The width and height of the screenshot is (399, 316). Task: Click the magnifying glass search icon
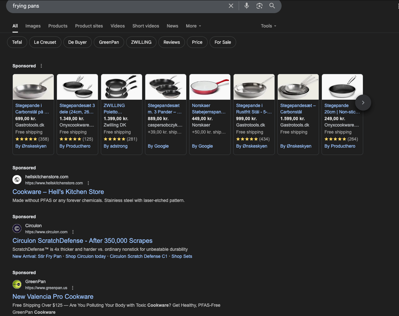click(272, 6)
